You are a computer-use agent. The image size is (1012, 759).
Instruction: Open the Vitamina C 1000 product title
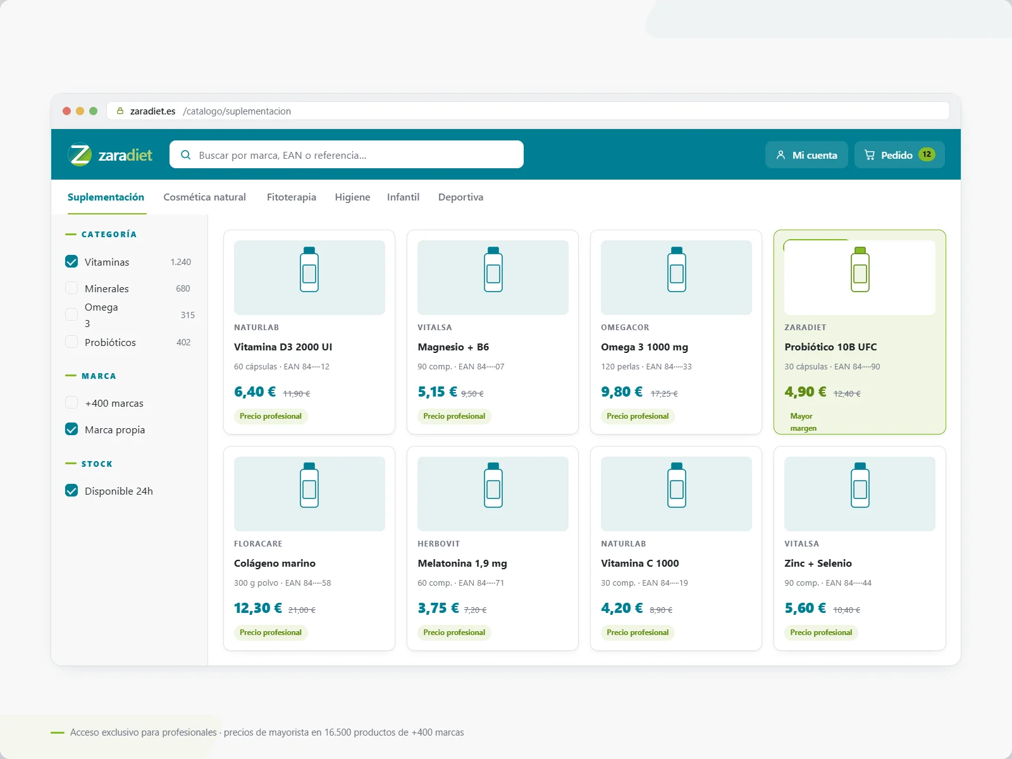pos(640,564)
